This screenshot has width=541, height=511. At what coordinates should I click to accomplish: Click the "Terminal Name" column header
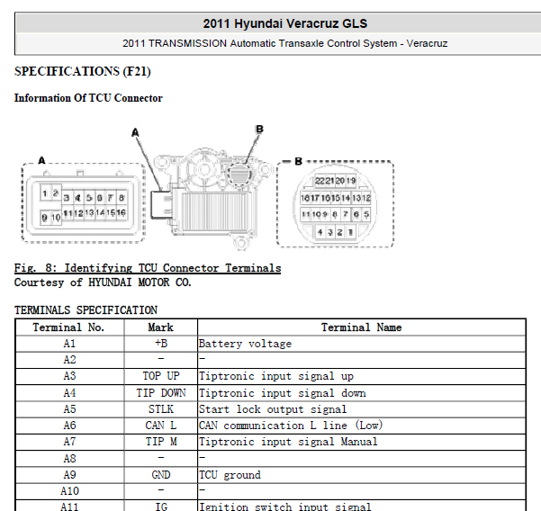(x=361, y=327)
